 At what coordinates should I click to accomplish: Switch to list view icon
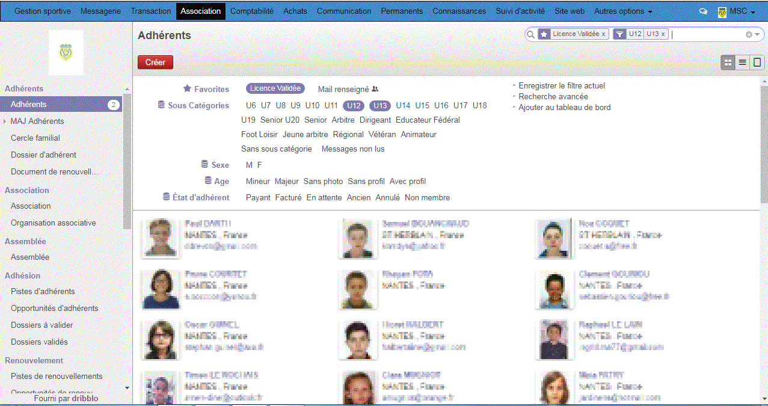[x=743, y=62]
